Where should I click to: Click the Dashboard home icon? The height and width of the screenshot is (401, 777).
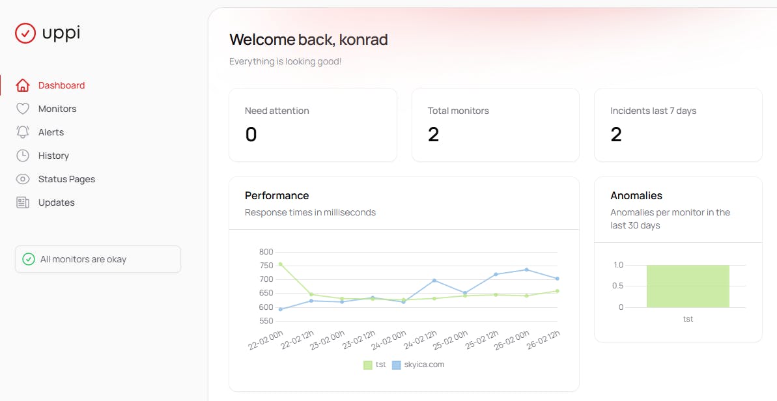point(23,85)
